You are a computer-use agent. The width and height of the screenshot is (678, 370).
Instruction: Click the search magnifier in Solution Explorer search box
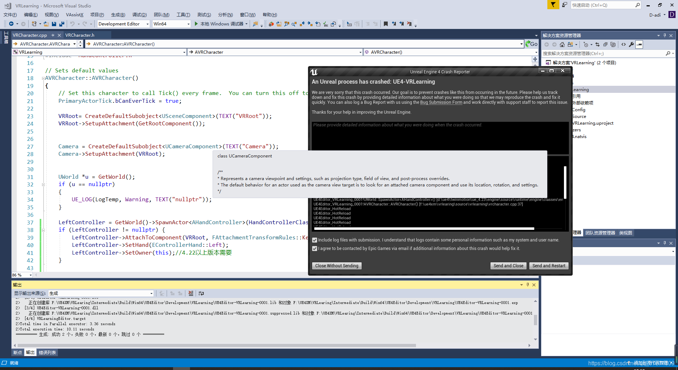[x=668, y=53]
